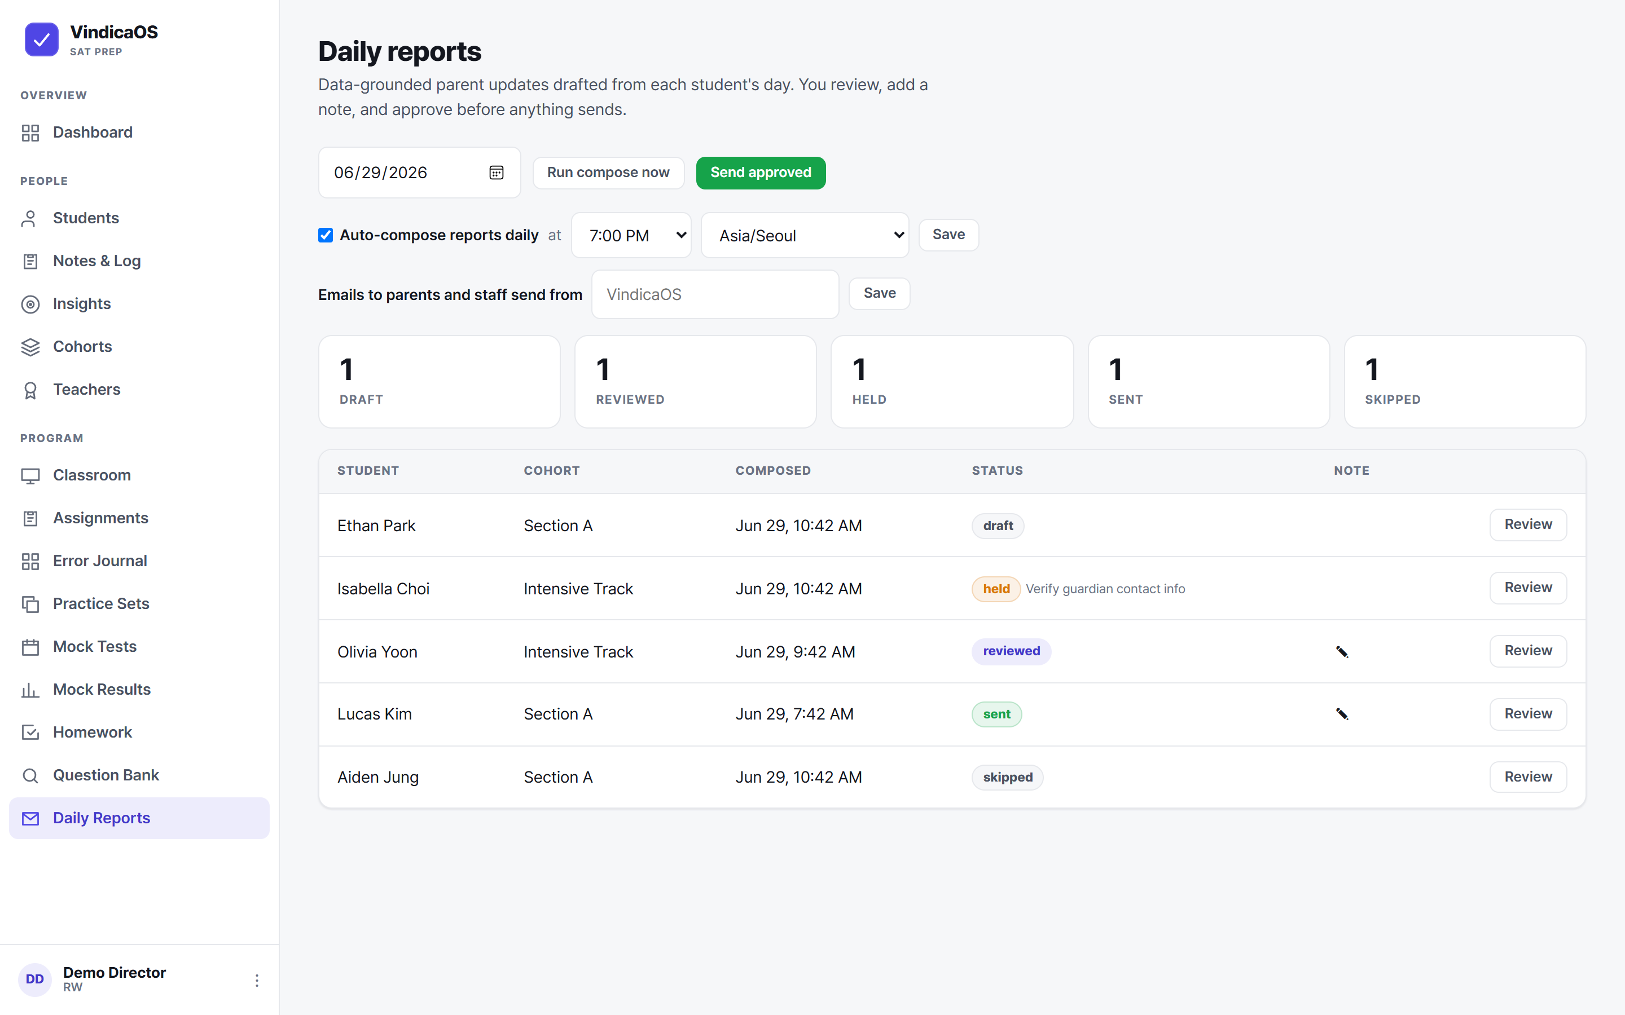This screenshot has height=1015, width=1625.
Task: Go to Notes & Log
Action: tap(139, 261)
